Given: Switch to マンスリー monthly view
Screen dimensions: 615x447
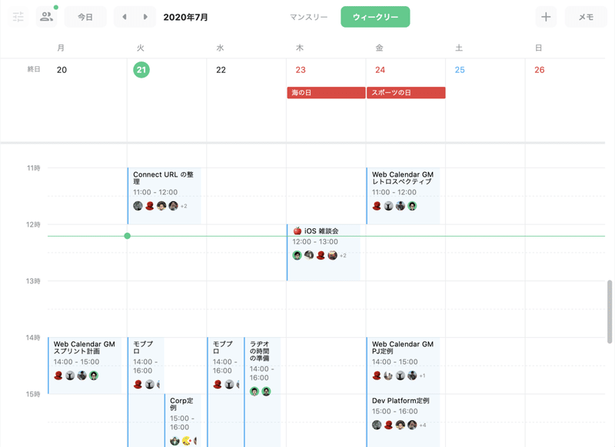Looking at the screenshot, I should pyautogui.click(x=307, y=16).
